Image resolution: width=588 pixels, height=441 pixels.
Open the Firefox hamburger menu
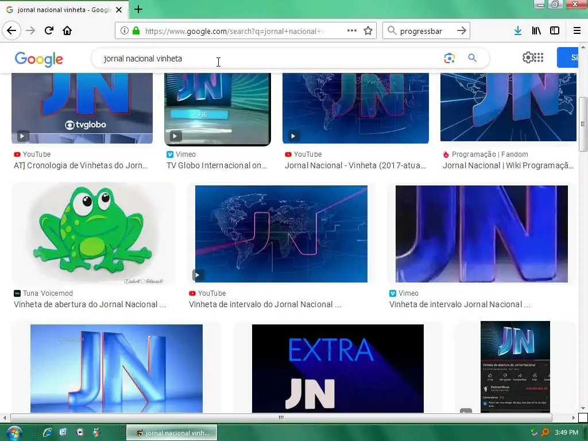(x=577, y=31)
